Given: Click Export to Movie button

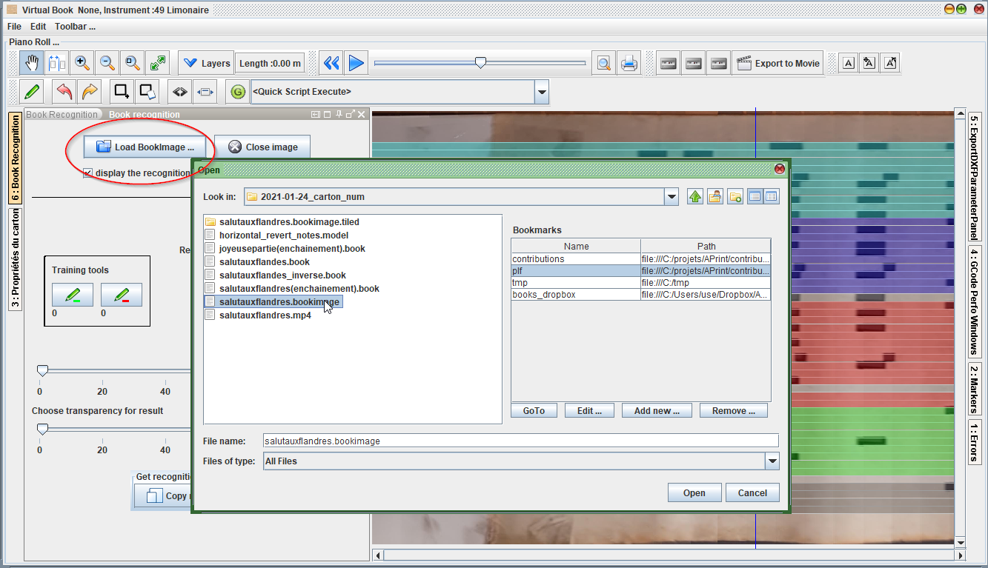Looking at the screenshot, I should point(778,63).
